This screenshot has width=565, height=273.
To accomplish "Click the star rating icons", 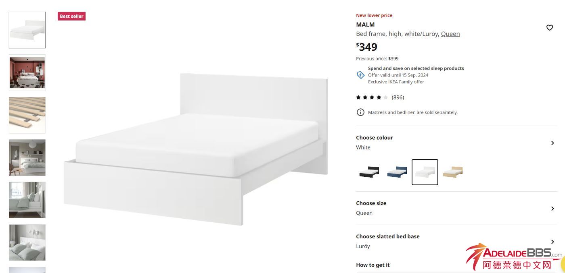I will [x=372, y=97].
